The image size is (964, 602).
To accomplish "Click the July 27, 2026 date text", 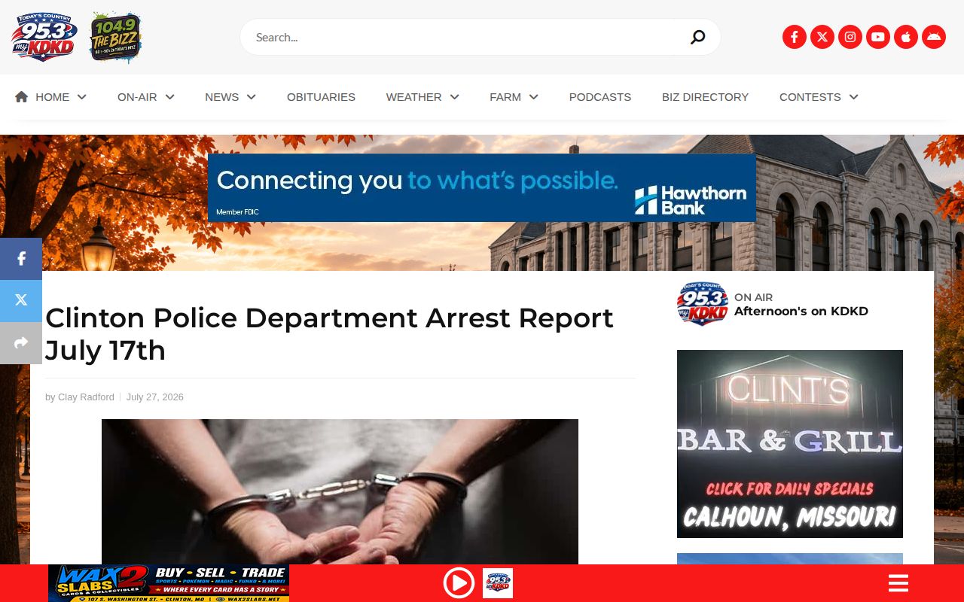I will click(155, 397).
